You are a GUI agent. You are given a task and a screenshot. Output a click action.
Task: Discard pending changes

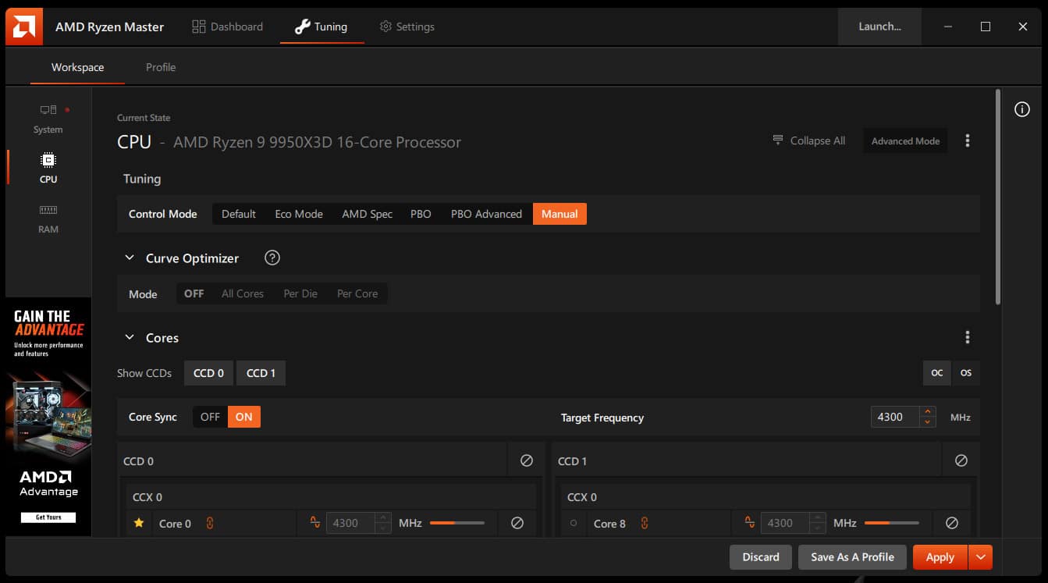761,557
